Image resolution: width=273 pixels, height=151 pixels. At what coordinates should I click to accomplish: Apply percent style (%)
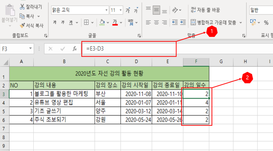pyautogui.click(x=266, y=22)
